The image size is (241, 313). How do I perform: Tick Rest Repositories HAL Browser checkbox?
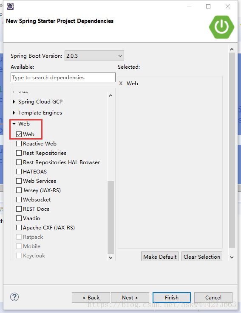pos(19,162)
